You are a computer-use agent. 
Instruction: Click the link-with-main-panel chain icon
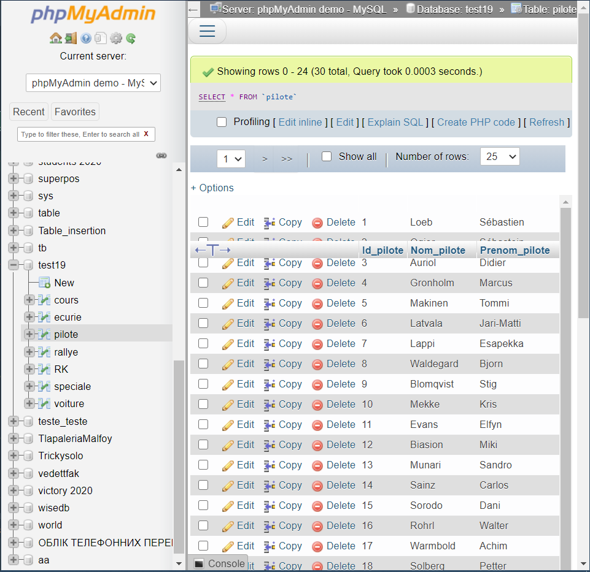(x=161, y=155)
